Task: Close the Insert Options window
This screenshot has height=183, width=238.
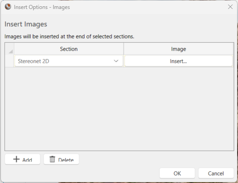Action: tap(230, 7)
